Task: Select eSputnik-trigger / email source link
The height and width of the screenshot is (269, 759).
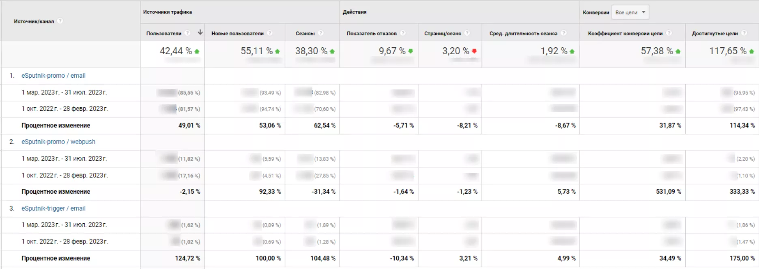Action: click(53, 208)
